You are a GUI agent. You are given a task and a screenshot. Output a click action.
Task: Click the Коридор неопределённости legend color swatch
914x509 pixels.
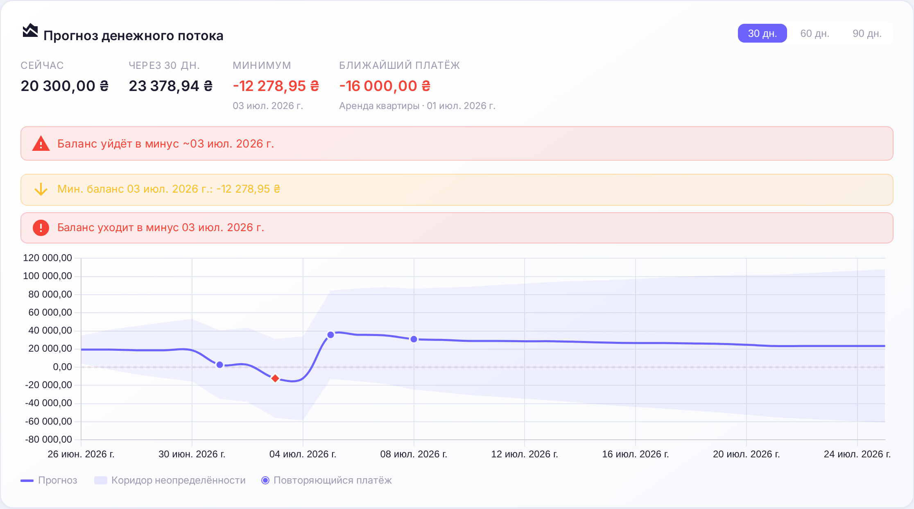(x=101, y=480)
